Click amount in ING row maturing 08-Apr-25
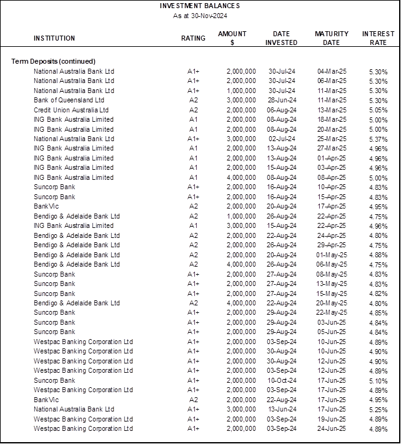Screen dimensions: 401x444 coord(241,178)
